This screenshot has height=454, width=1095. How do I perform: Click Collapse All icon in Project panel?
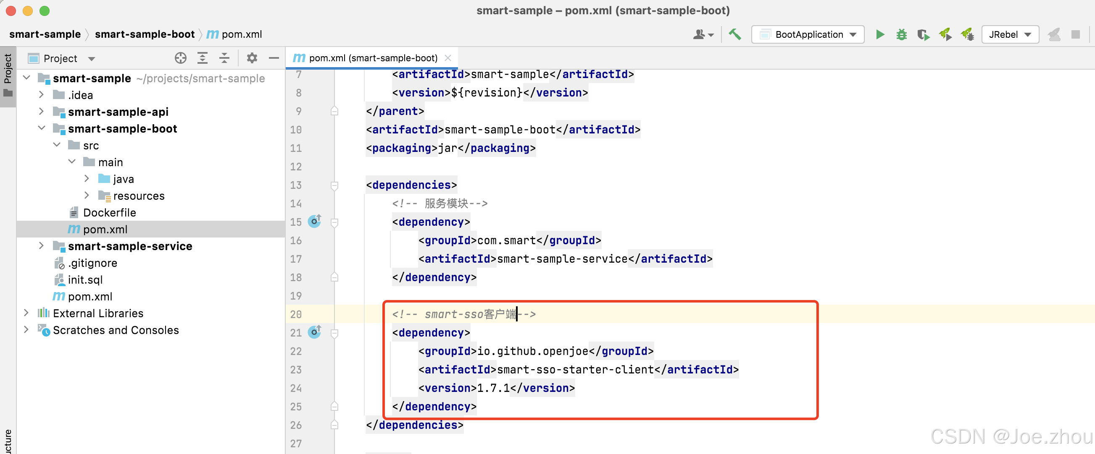(x=224, y=58)
